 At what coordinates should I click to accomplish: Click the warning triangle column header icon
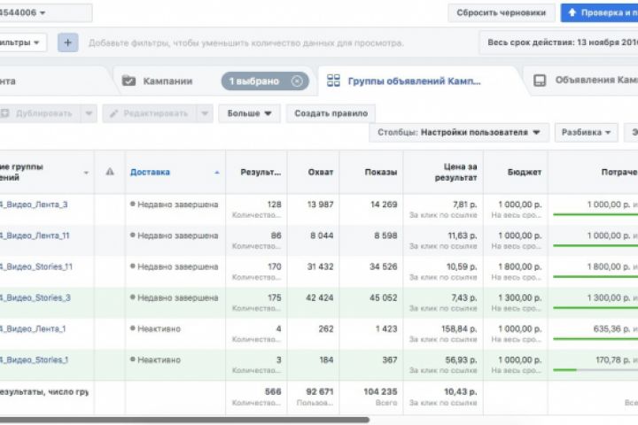(110, 172)
